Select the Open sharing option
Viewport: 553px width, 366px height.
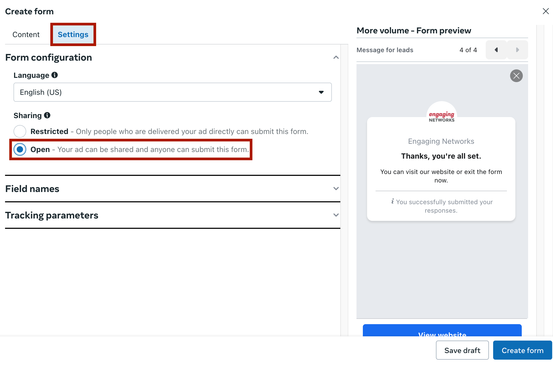point(20,149)
